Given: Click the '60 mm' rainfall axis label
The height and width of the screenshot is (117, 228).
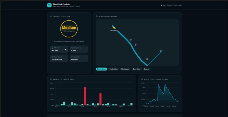Looking at the screenshot, I should click(52, 88).
